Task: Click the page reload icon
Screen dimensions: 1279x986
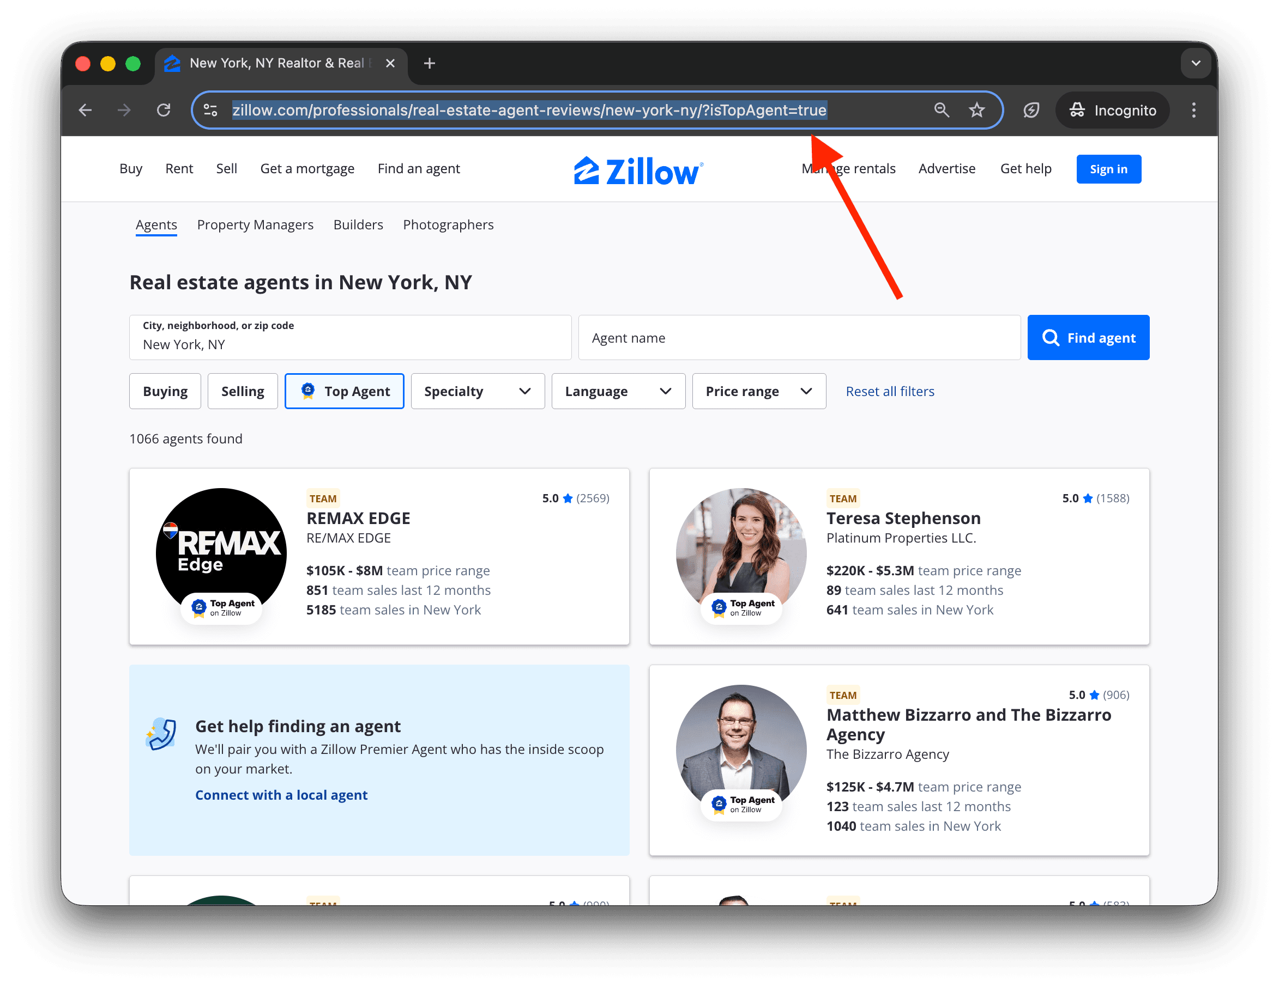Action: coord(164,109)
